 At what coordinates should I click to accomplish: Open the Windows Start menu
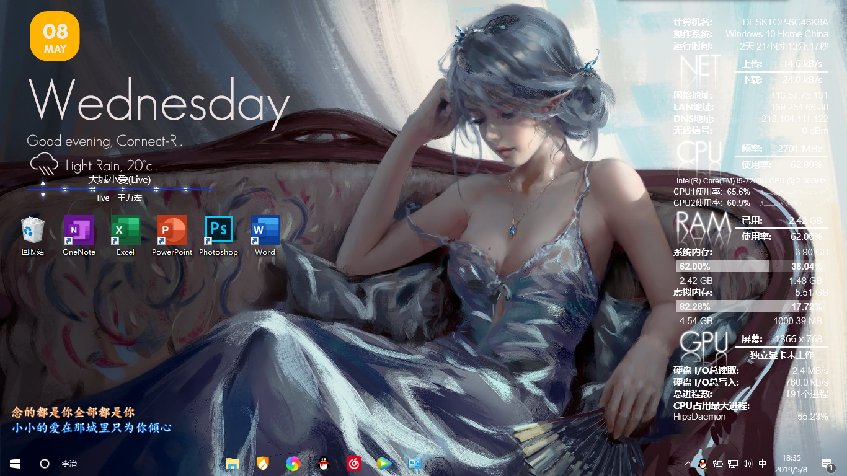point(15,463)
